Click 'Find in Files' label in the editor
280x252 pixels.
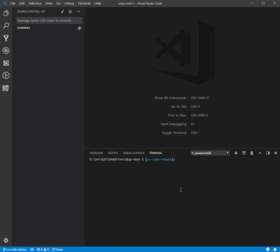177,115
